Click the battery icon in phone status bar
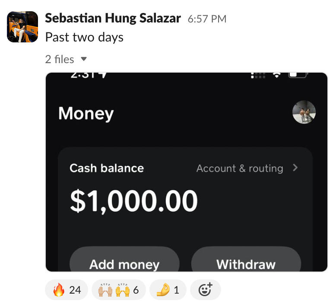The image size is (333, 307). coord(298,75)
